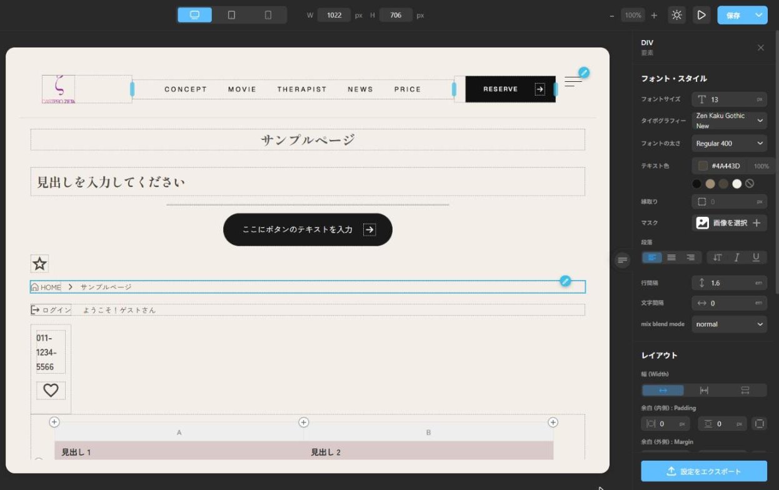This screenshot has height=490, width=779.
Task: Click CONCEPT in the navigation menu
Action: [186, 89]
